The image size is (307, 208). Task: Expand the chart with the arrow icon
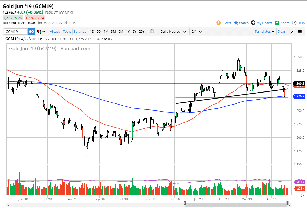tap(292, 31)
